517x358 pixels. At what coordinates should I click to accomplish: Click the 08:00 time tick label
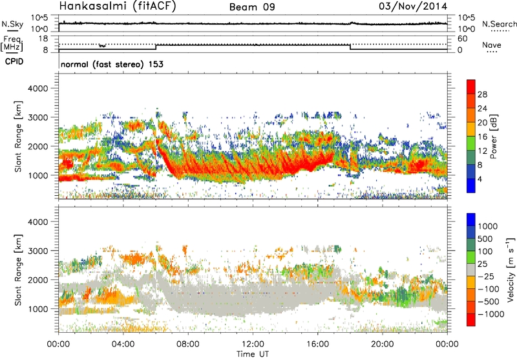[188, 344]
